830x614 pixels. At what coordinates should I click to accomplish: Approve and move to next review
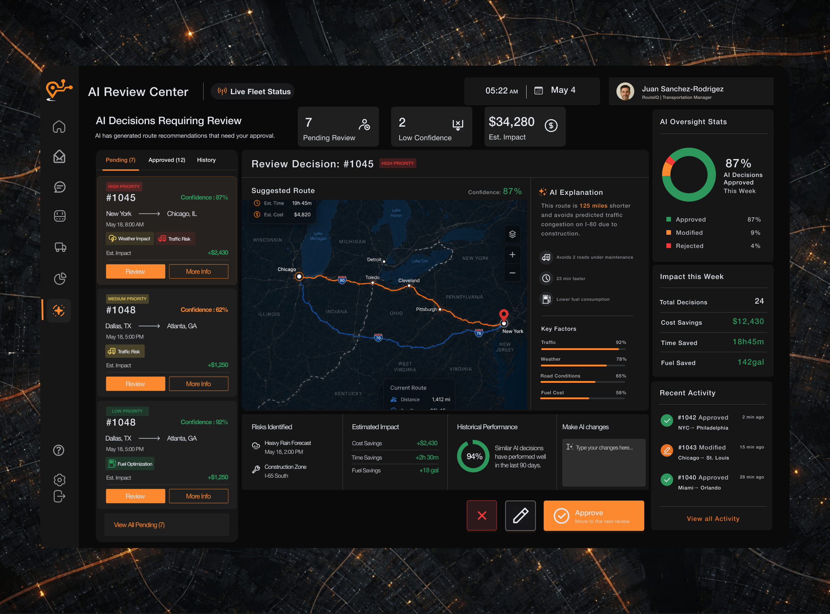(x=593, y=516)
